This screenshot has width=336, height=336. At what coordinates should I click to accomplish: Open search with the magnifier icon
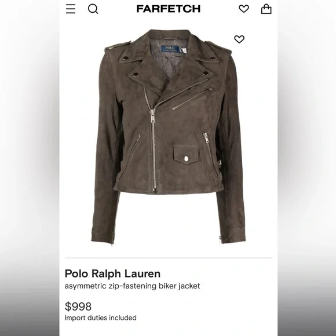point(93,9)
